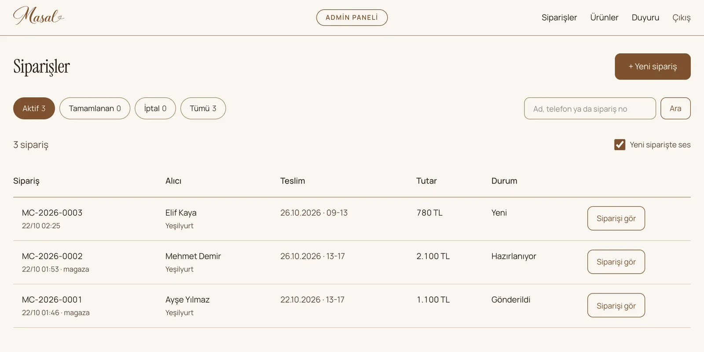
Task: Click timestamp "22/10 01:53 · magaza"
Action: 55,269
